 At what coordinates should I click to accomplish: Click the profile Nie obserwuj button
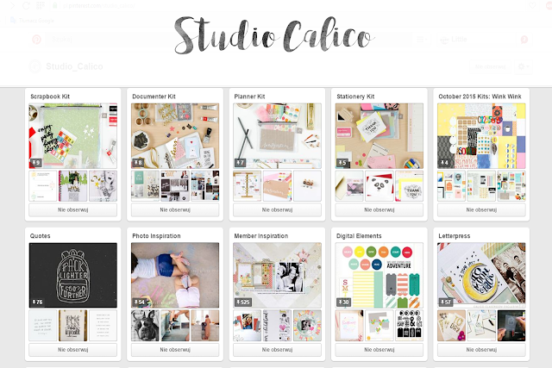tap(491, 66)
